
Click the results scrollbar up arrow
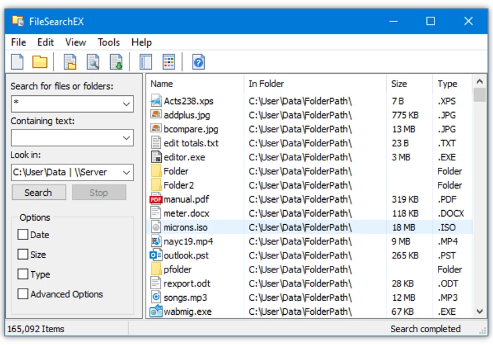[480, 81]
